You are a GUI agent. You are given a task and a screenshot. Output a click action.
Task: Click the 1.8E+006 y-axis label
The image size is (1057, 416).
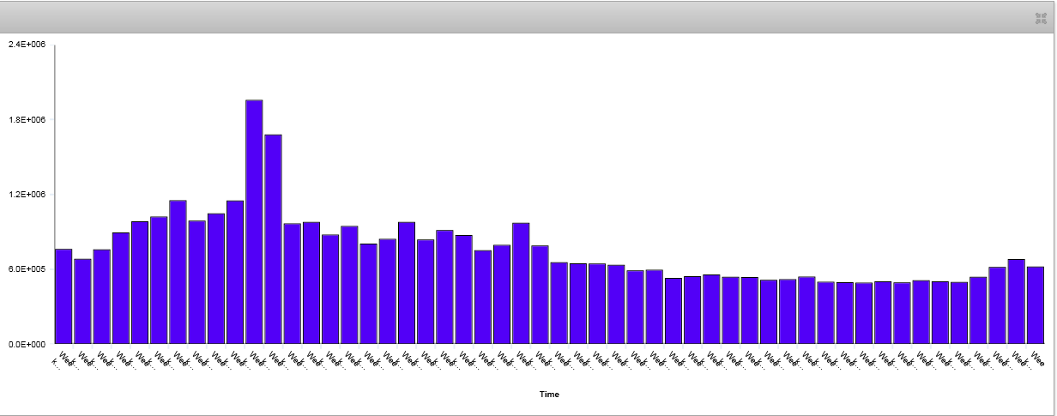coord(27,119)
